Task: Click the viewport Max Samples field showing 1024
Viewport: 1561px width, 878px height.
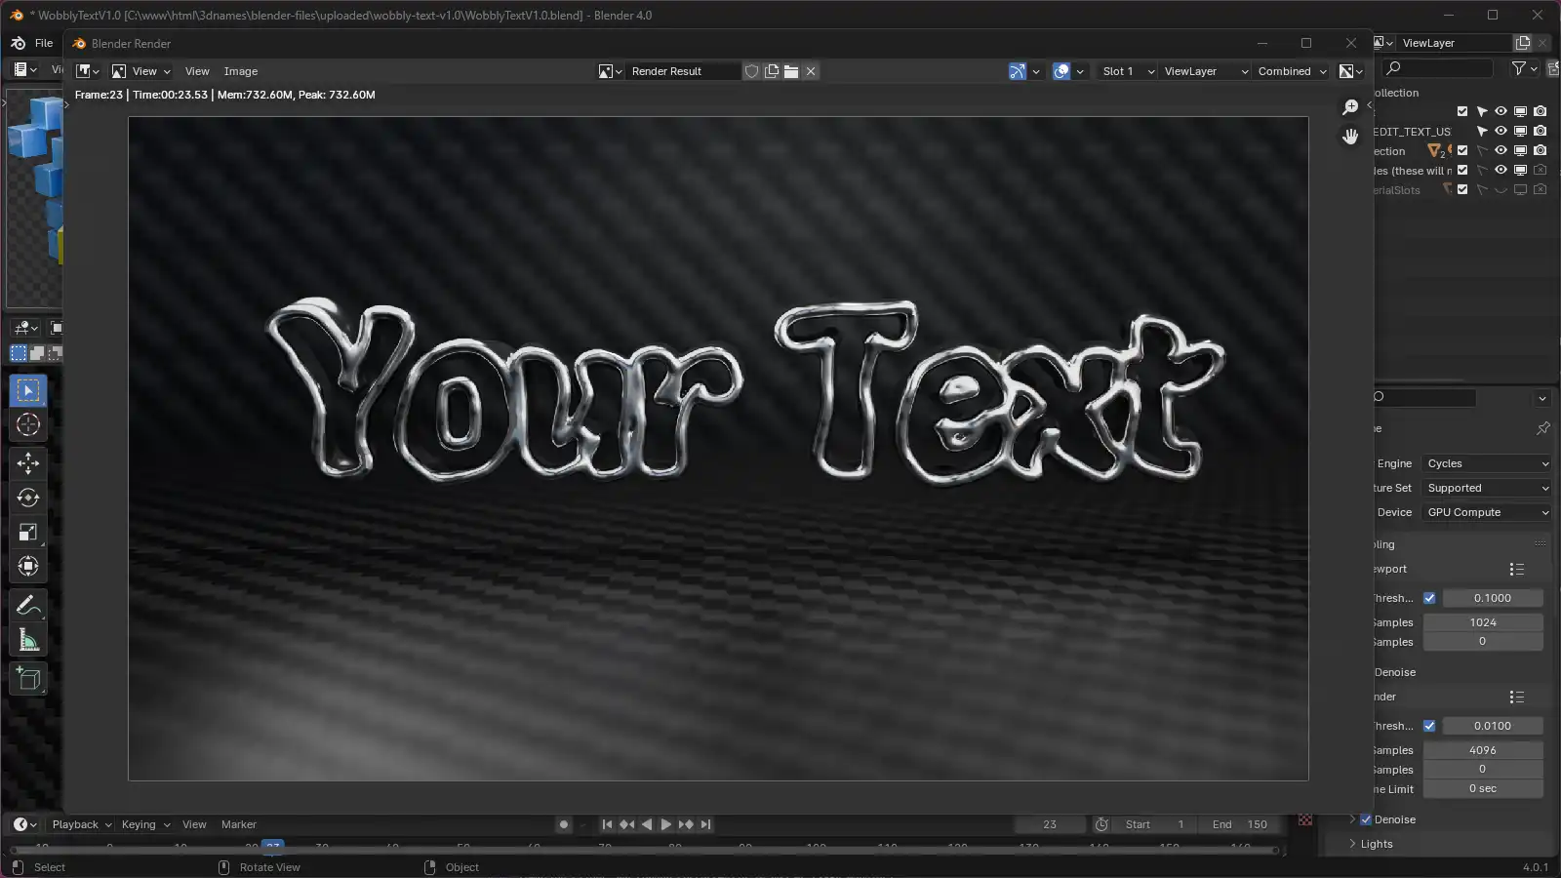Action: click(1483, 622)
